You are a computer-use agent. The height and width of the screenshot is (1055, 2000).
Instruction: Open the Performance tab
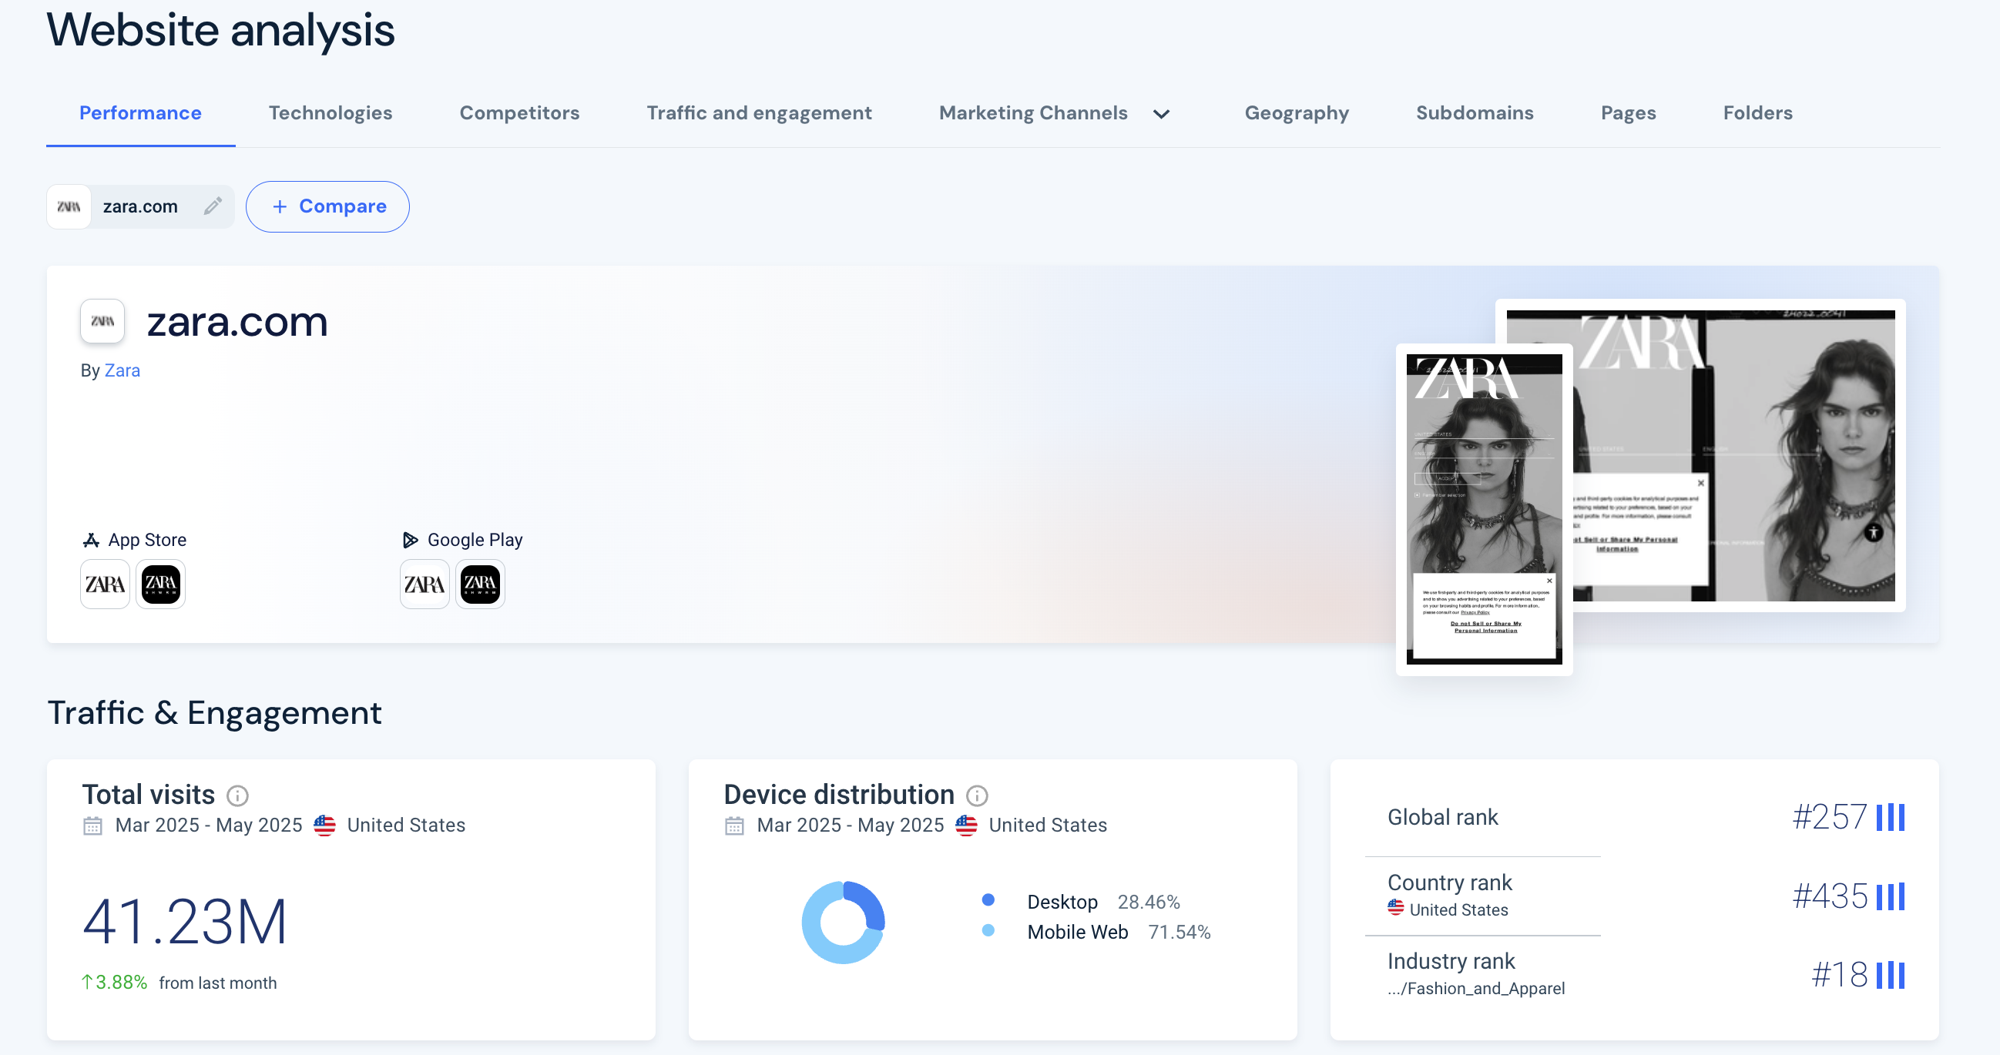pyautogui.click(x=140, y=112)
